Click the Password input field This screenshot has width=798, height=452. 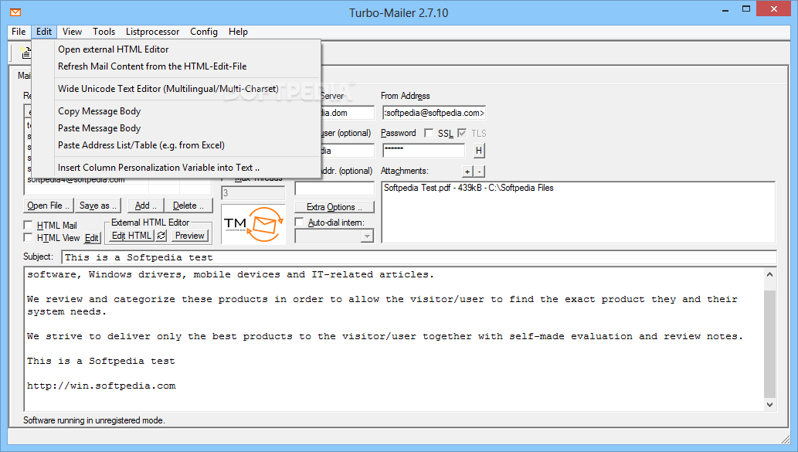[x=423, y=151]
